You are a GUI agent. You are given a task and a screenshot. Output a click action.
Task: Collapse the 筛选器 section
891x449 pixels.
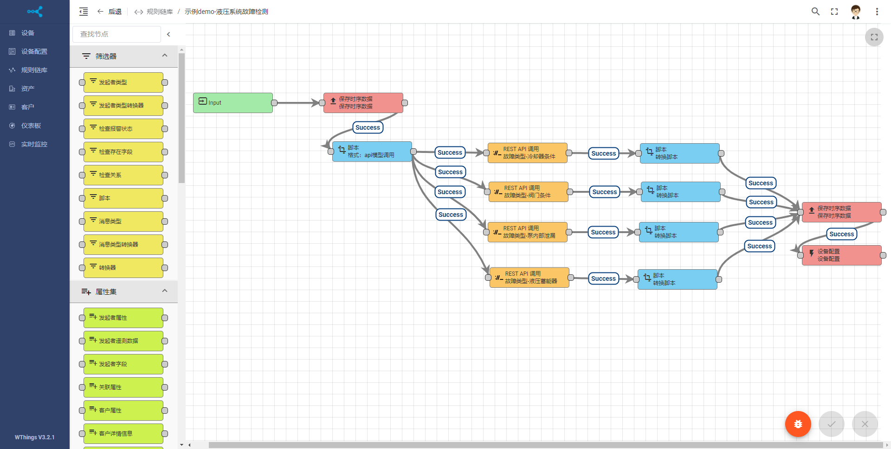124,56
